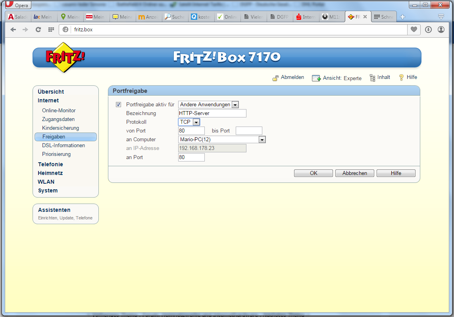Click the Abbrechen button
The height and width of the screenshot is (317, 454).
point(355,173)
